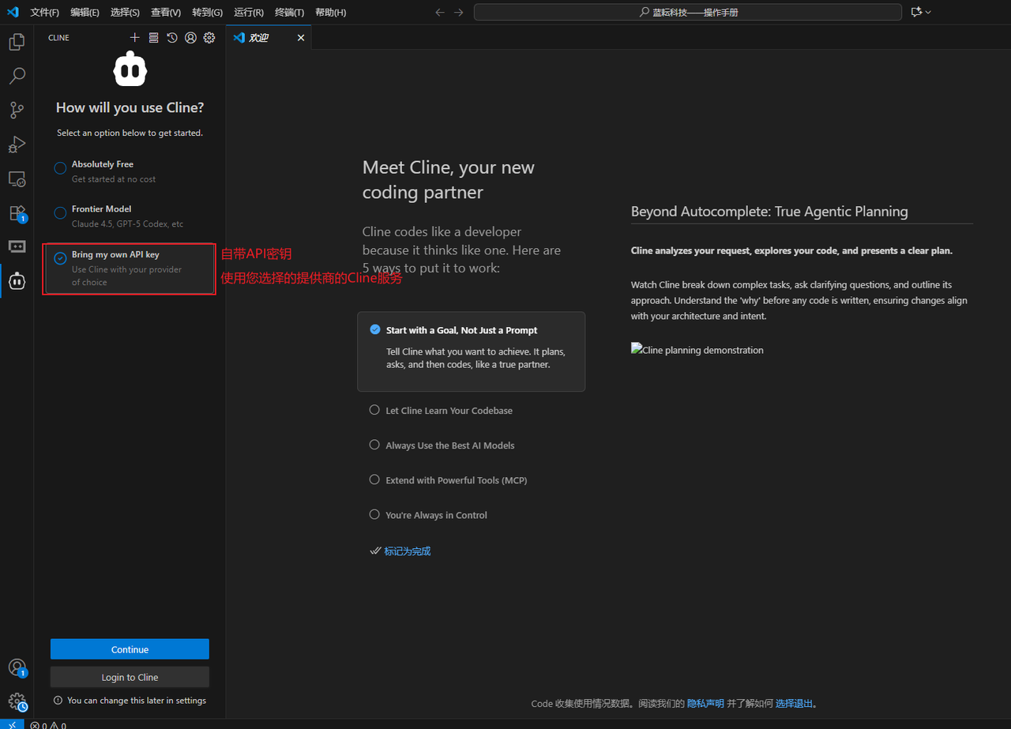Open the Copilot chat icon in title bar
1011x729 pixels.
click(x=916, y=12)
